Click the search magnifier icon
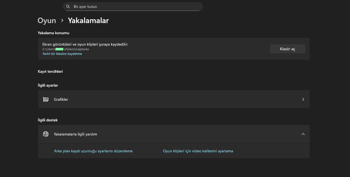This screenshot has width=350, height=177. 68,7
